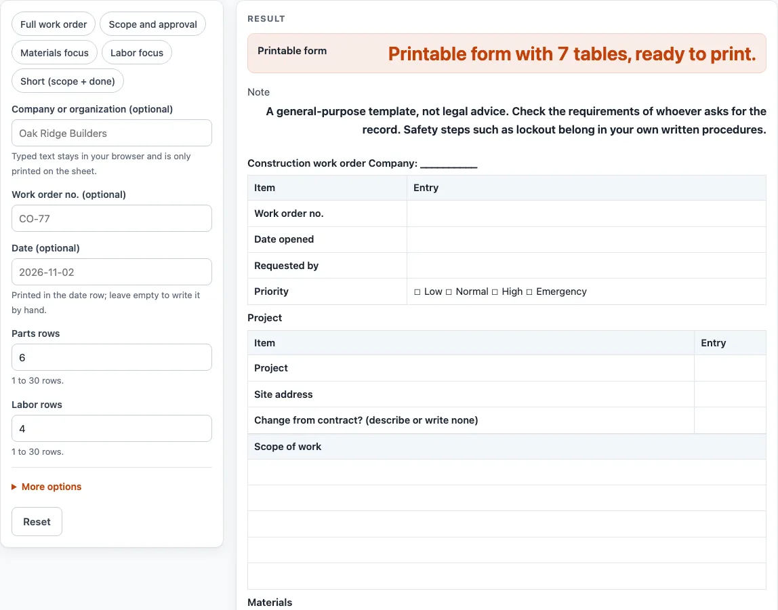
Task: Click the 'Materials' section heading
Action: coord(270,603)
